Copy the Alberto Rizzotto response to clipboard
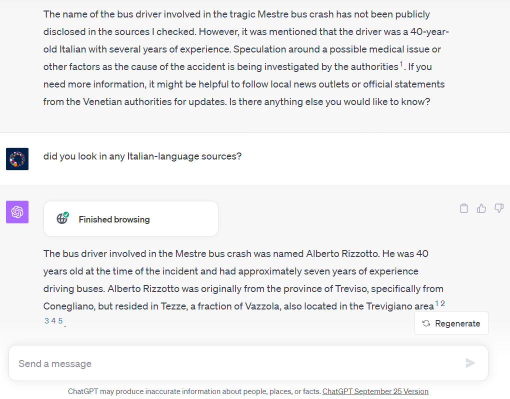The width and height of the screenshot is (510, 399). tap(464, 208)
